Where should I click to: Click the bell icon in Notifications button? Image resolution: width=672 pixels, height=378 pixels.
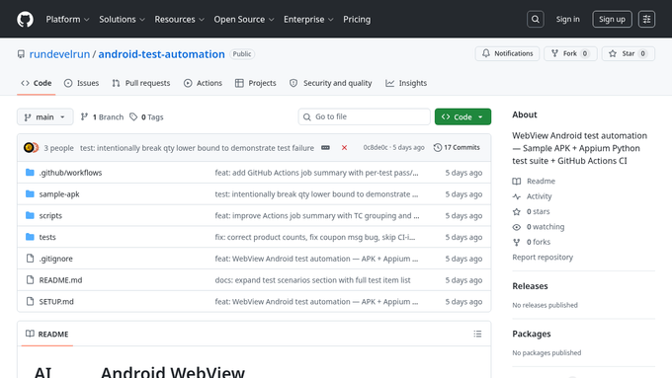point(485,53)
